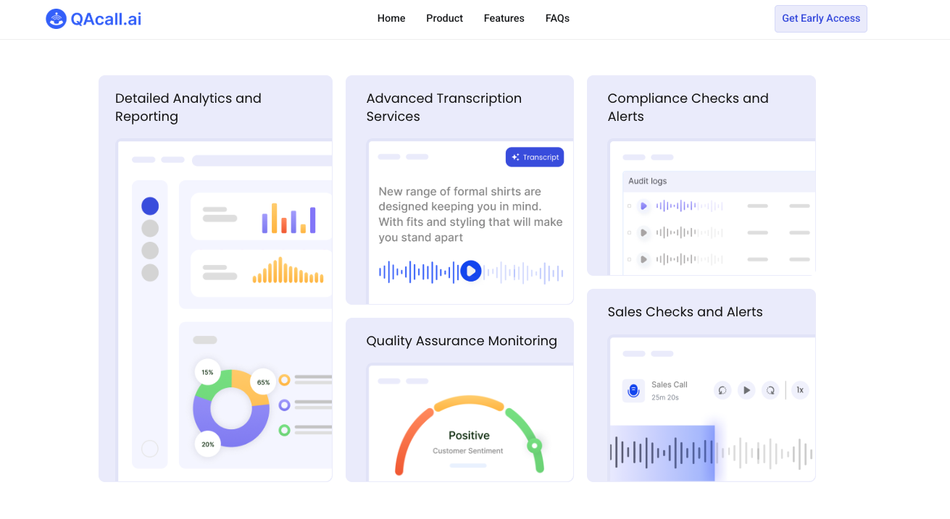This screenshot has width=950, height=519.
Task: Click the 15% donut chart label
Action: (207, 373)
